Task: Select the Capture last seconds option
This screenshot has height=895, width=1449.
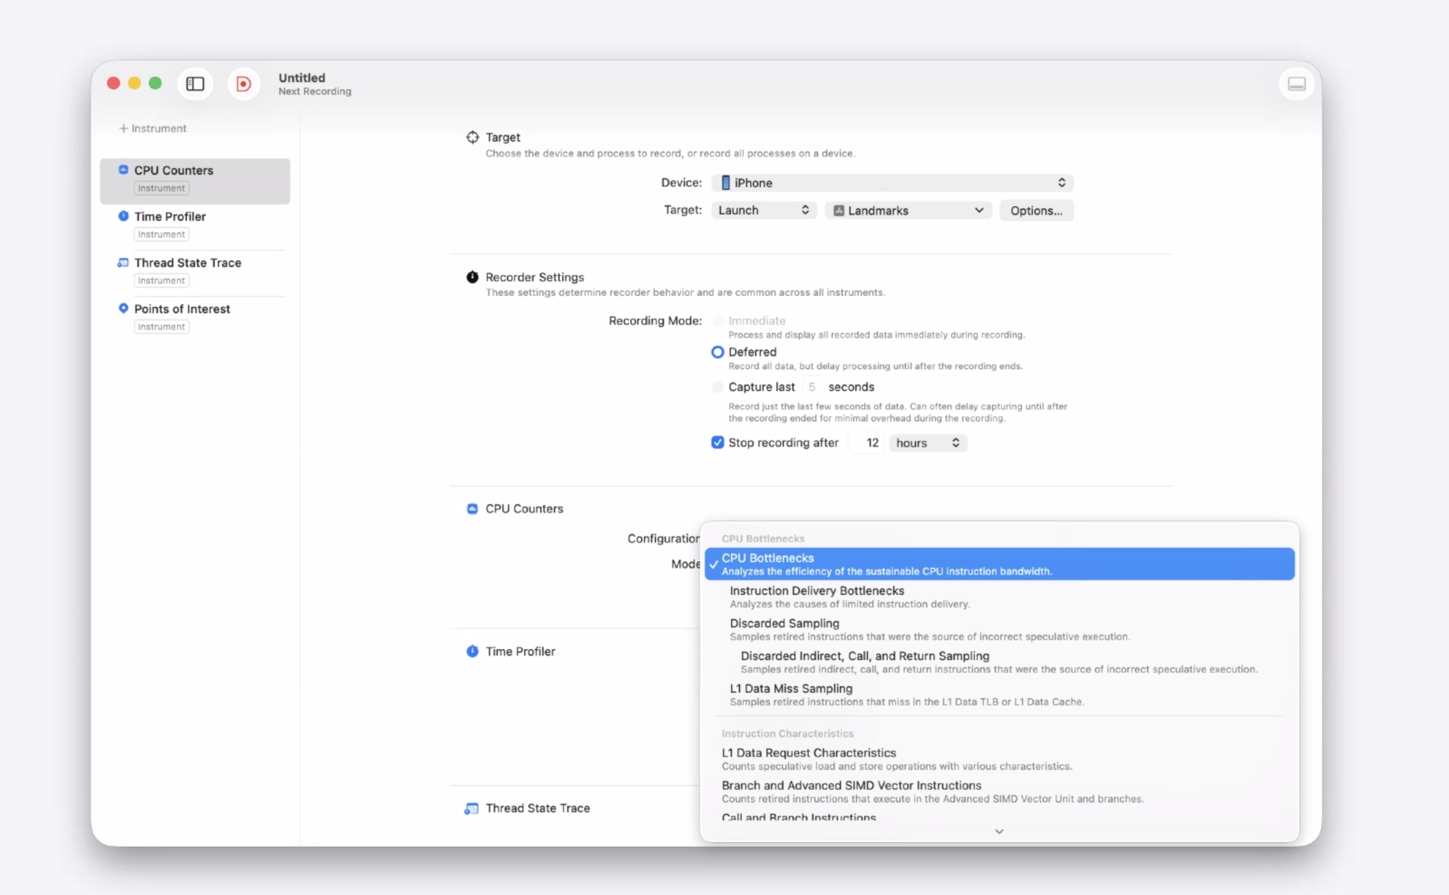Action: (718, 387)
